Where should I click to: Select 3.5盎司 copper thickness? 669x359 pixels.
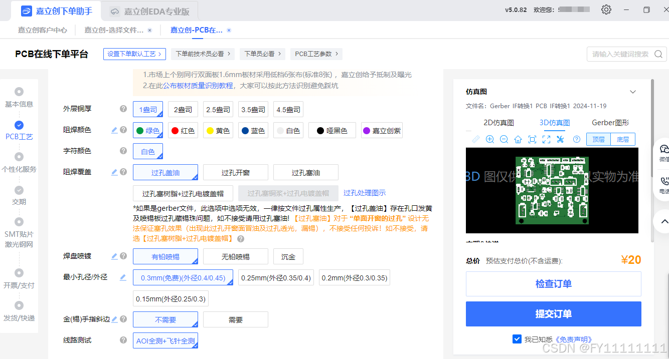(253, 110)
